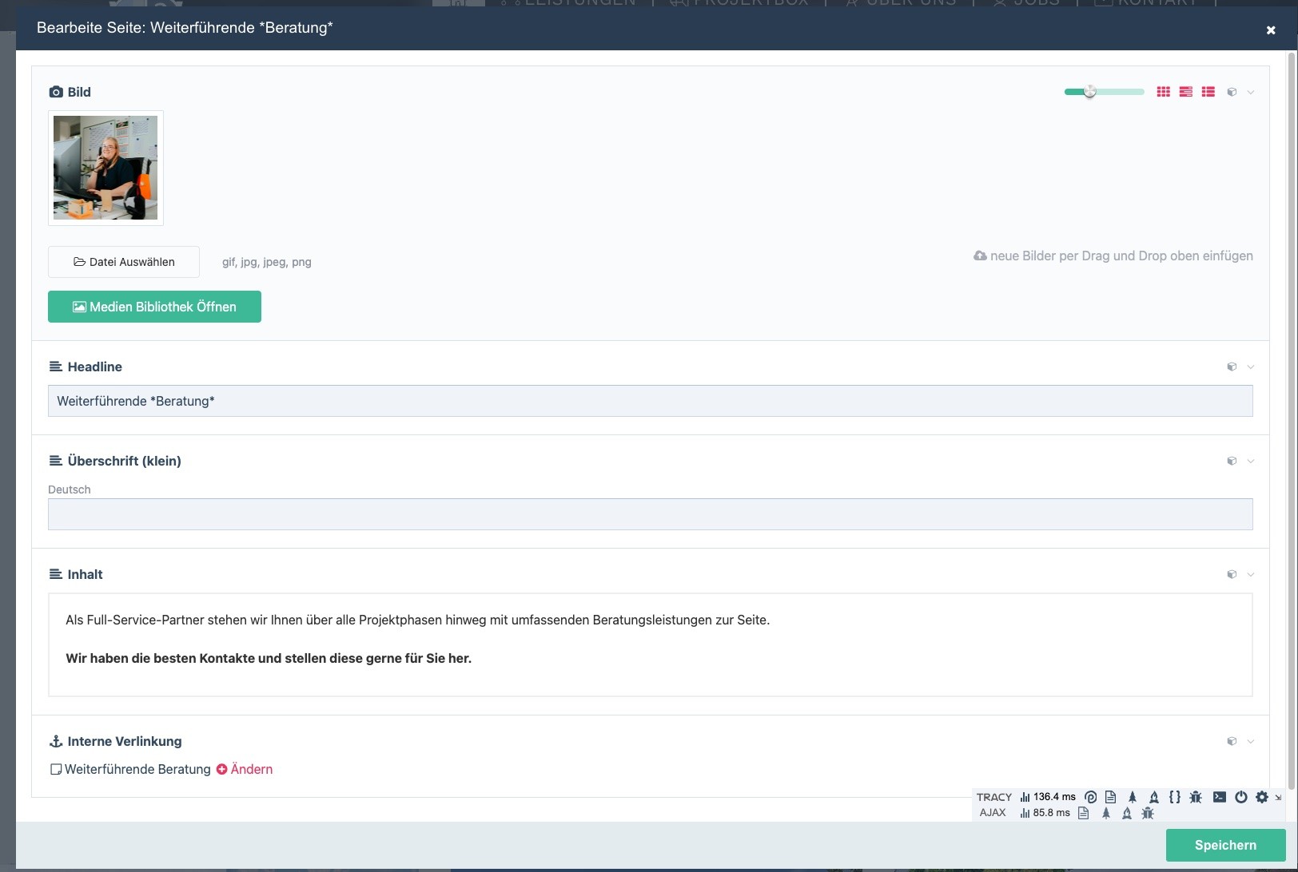Screen dimensions: 1298x872
Task: Open ProcessWire info spiral icon in Tracy
Action: click(1090, 797)
